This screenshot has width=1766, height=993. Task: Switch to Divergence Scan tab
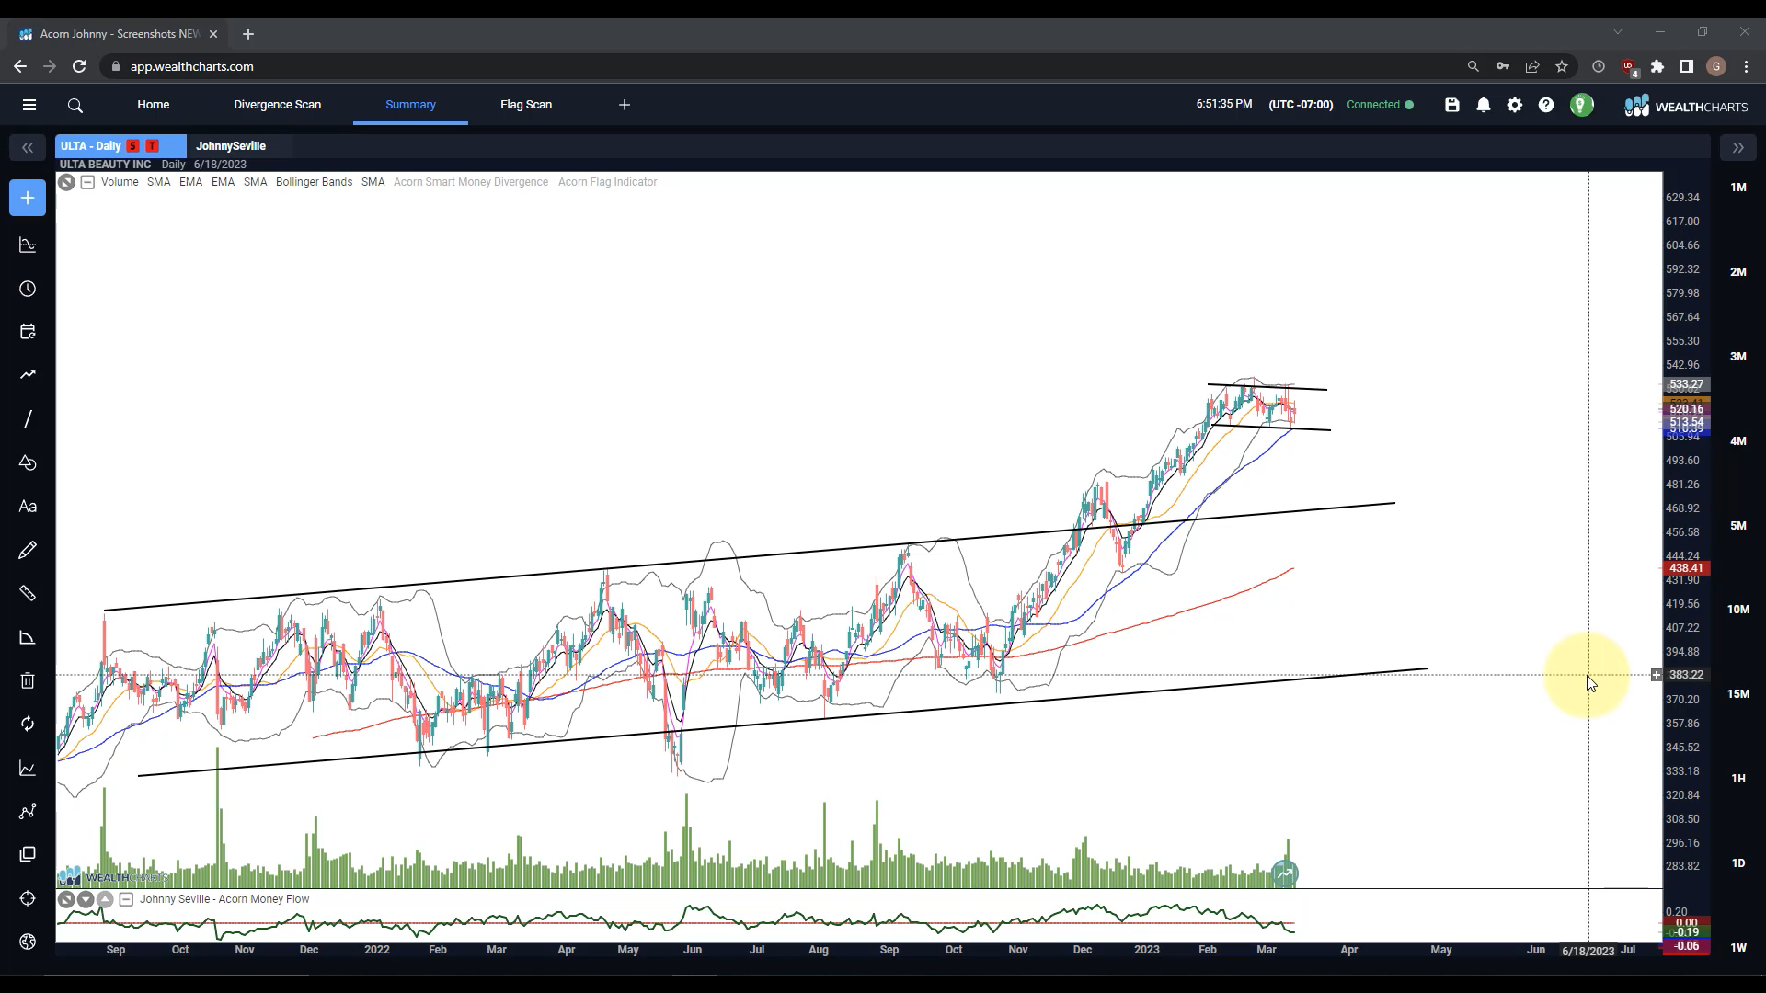[277, 105]
